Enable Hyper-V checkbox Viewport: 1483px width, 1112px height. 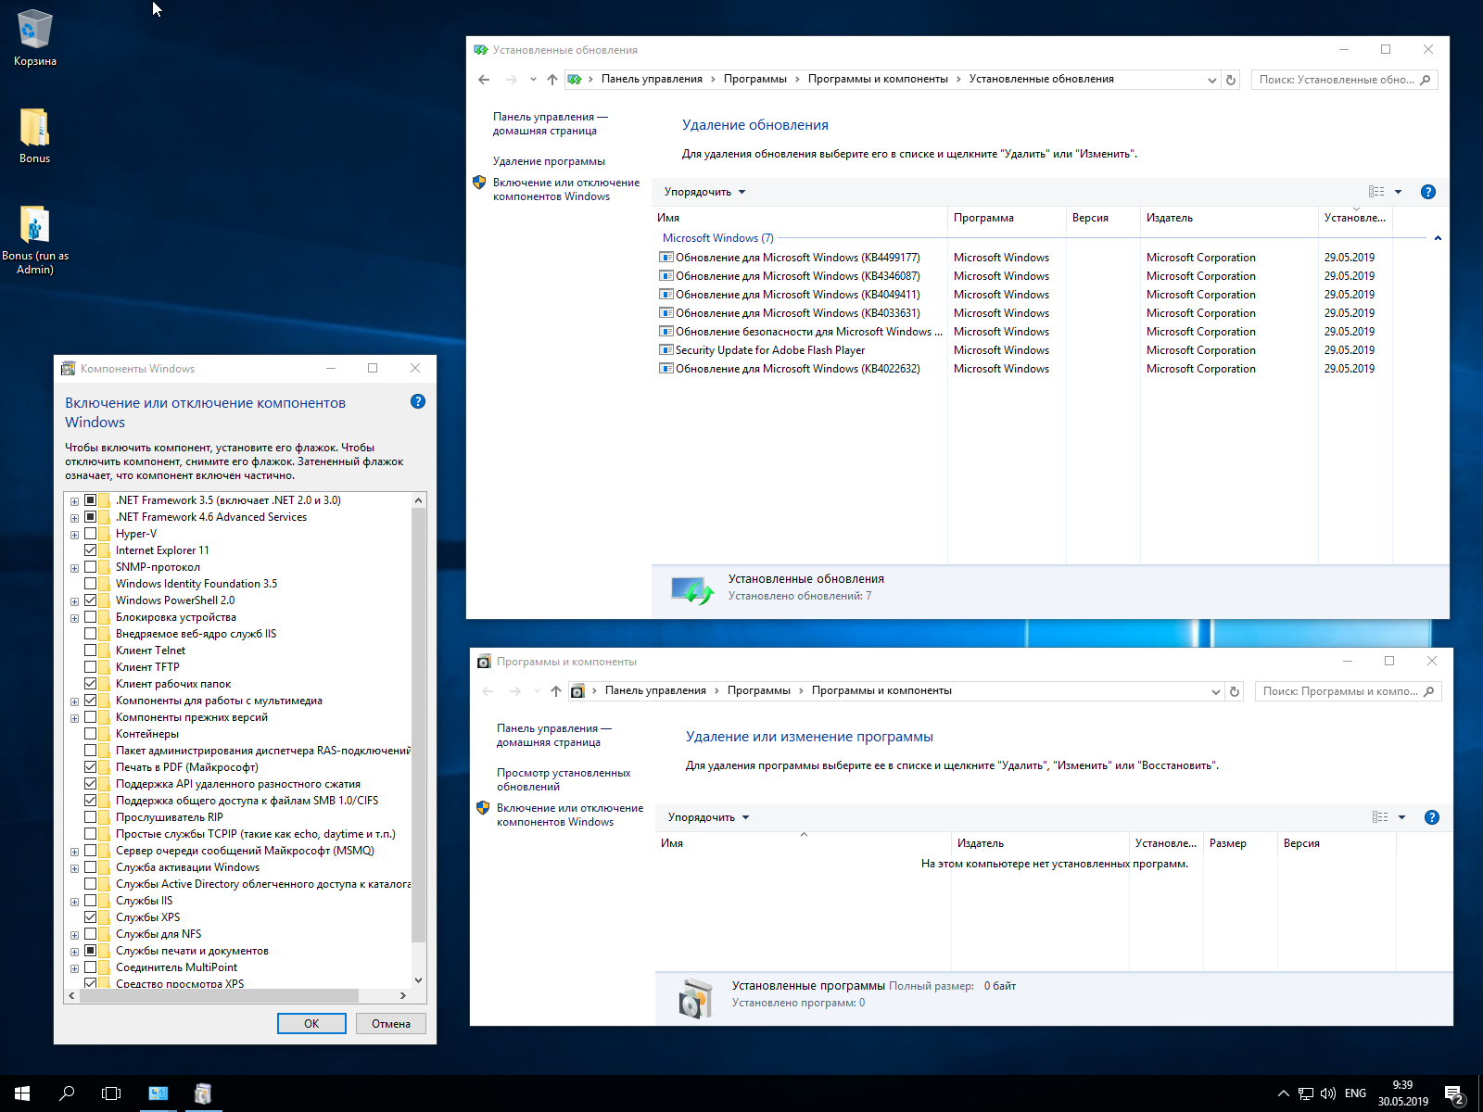91,534
